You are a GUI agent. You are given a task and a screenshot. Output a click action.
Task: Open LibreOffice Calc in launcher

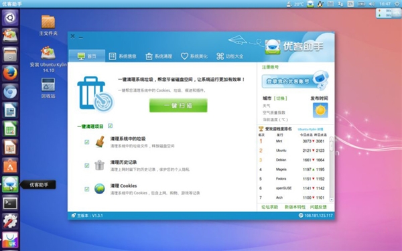coord(10,129)
